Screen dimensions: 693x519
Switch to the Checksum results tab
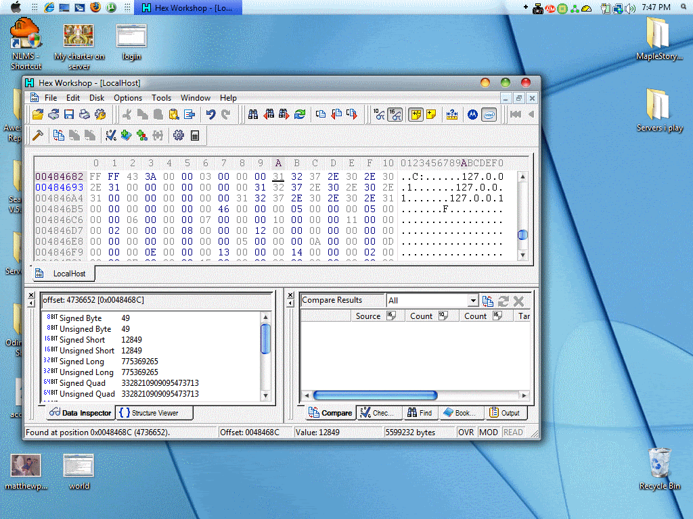379,413
